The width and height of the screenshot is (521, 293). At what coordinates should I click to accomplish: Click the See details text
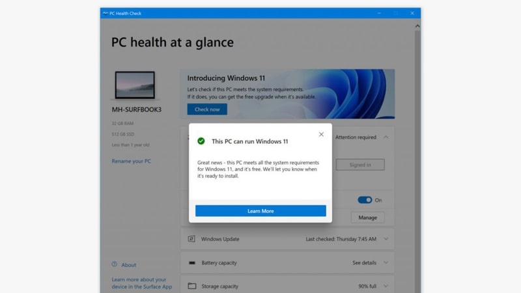(x=365, y=263)
